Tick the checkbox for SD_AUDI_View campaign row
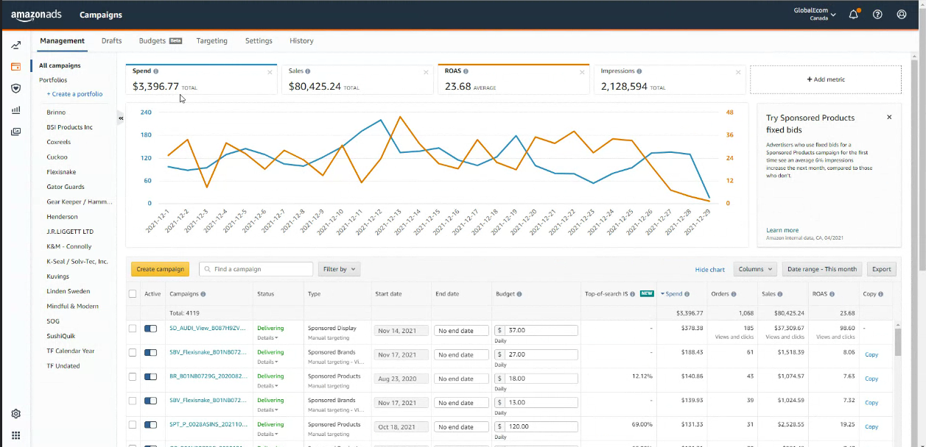Viewport: 926px width, 447px height. pos(133,329)
